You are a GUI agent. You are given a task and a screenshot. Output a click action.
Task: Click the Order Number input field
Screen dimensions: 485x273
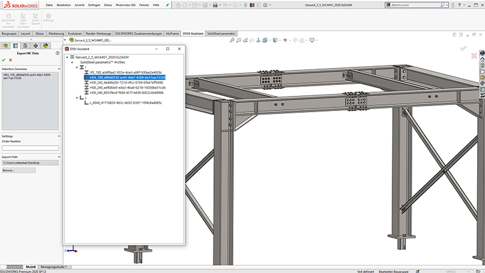tap(30, 148)
